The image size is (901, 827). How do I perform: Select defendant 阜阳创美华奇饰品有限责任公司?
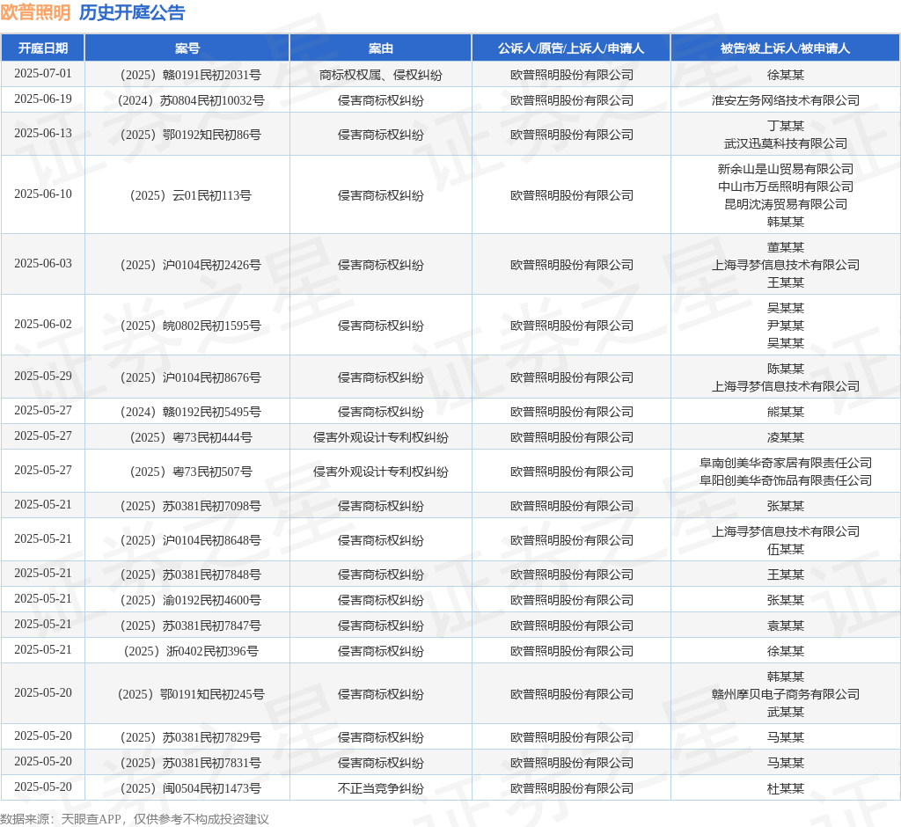click(x=786, y=480)
